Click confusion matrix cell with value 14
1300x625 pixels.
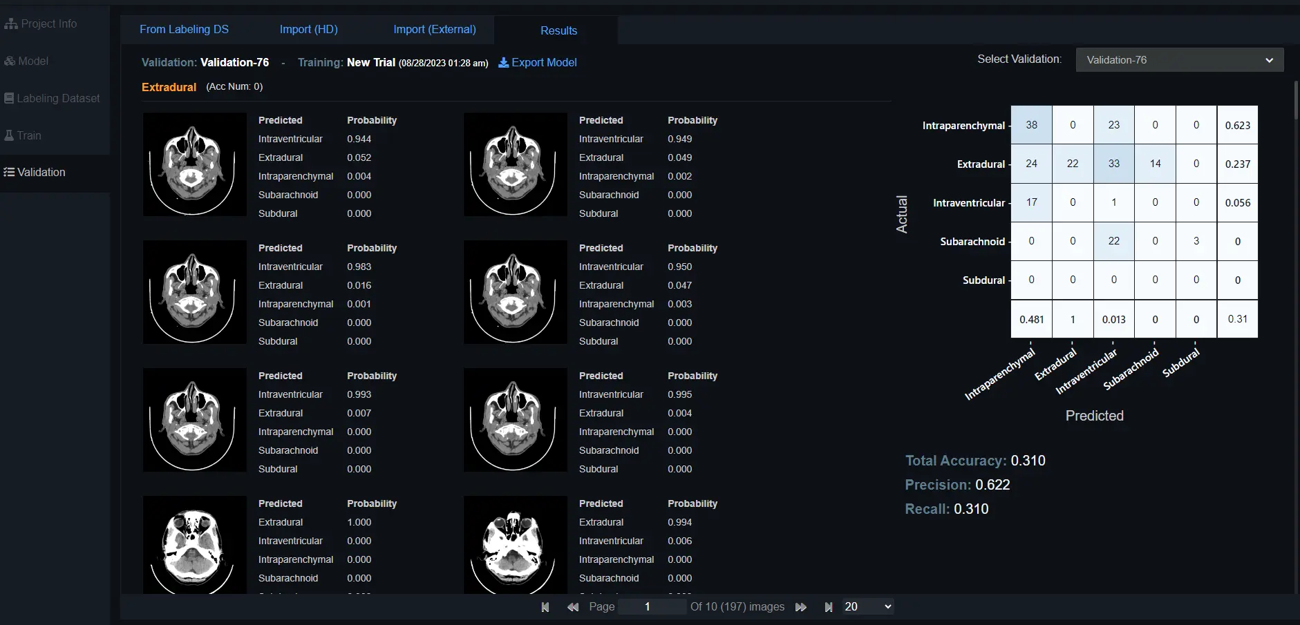click(1155, 164)
